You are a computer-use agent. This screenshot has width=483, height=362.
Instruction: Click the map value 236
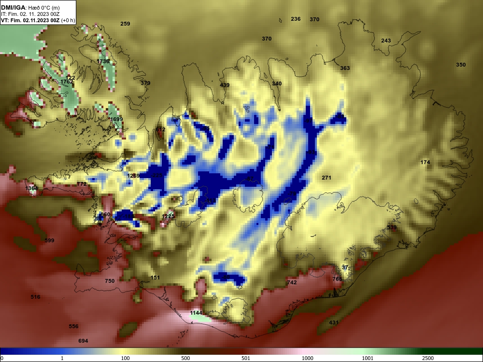click(x=296, y=19)
